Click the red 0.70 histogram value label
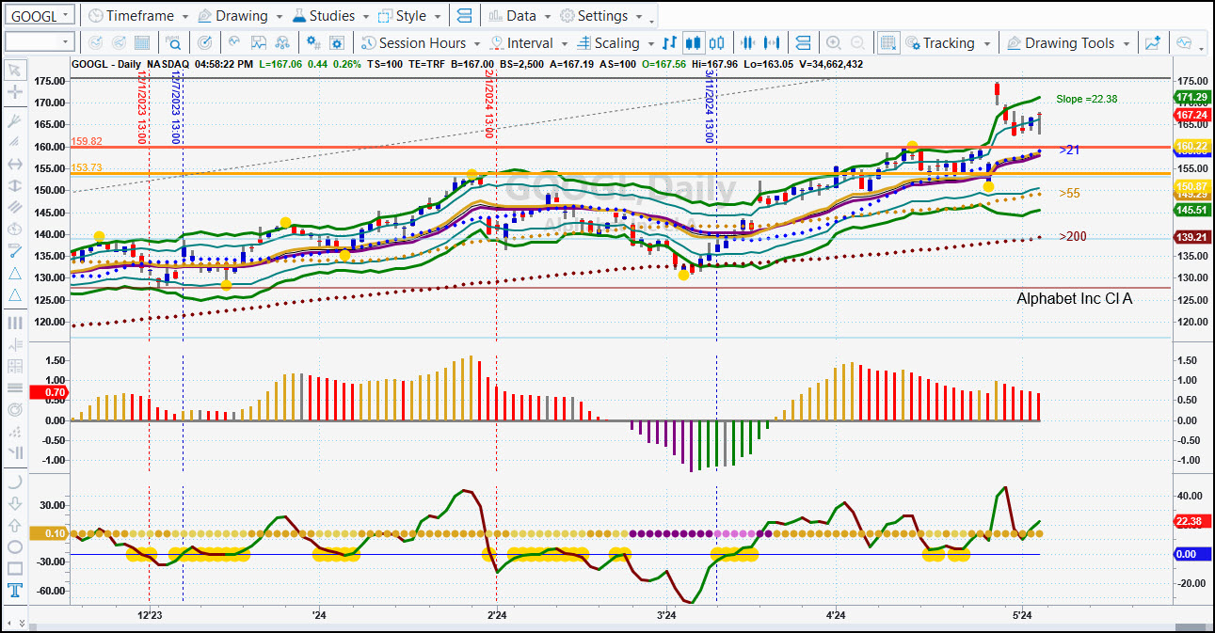This screenshot has width=1215, height=633. pyautogui.click(x=50, y=392)
